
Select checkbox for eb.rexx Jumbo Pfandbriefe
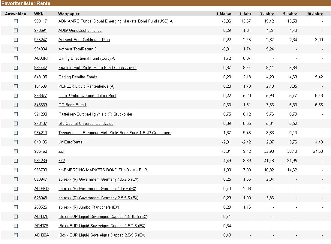pyautogui.click(x=16, y=207)
